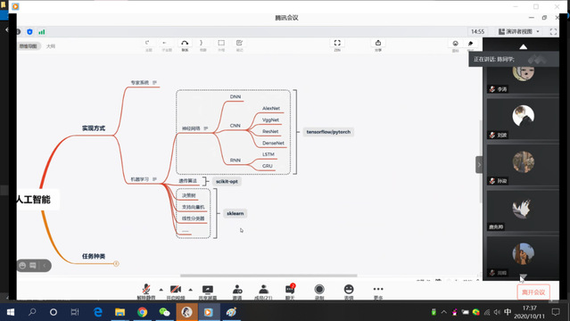Switch to the outline tab in mind map

point(51,46)
